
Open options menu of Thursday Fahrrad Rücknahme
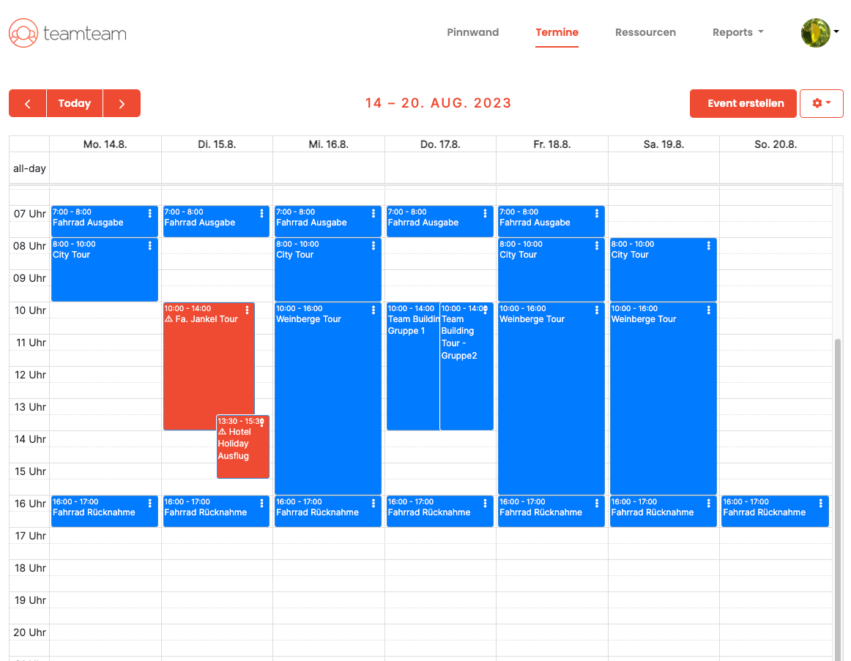(486, 503)
